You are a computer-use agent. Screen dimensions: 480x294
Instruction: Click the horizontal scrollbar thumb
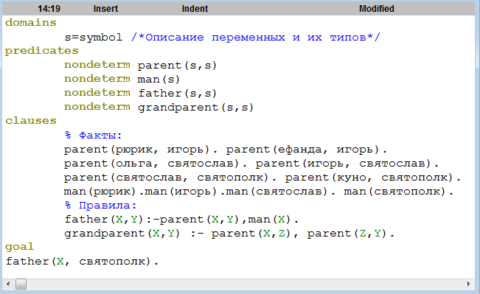point(21,284)
